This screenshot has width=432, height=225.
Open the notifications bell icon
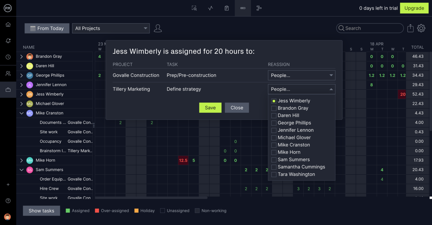pyautogui.click(x=8, y=41)
